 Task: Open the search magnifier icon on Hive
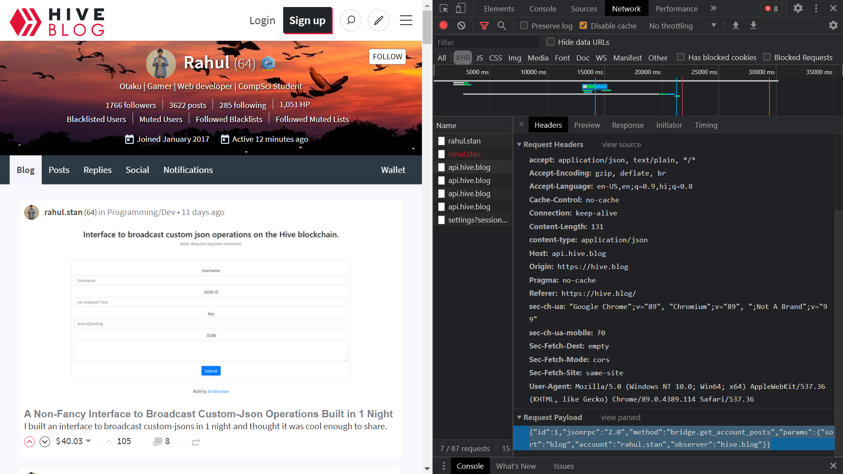pyautogui.click(x=350, y=20)
